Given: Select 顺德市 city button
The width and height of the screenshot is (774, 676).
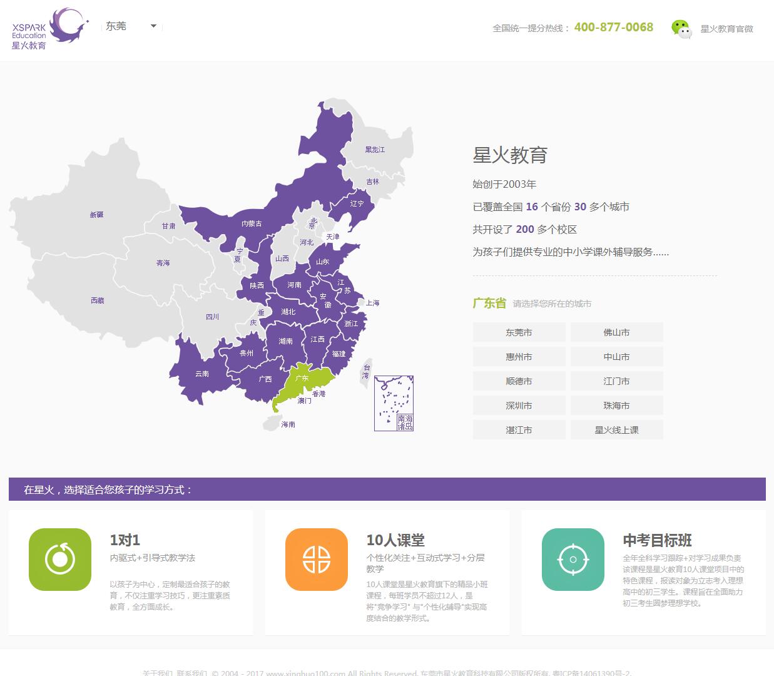Looking at the screenshot, I should coord(519,381).
